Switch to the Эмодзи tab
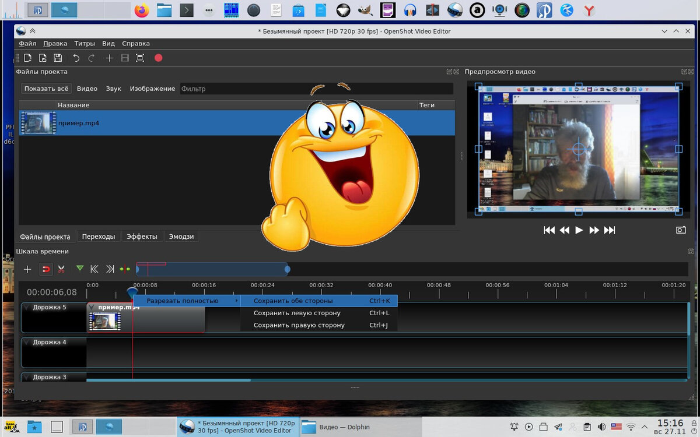The width and height of the screenshot is (700, 437). (181, 237)
